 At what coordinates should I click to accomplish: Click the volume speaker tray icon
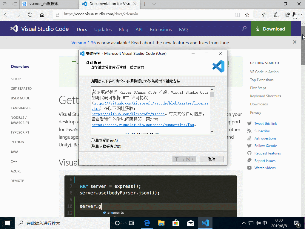[x=258, y=223]
